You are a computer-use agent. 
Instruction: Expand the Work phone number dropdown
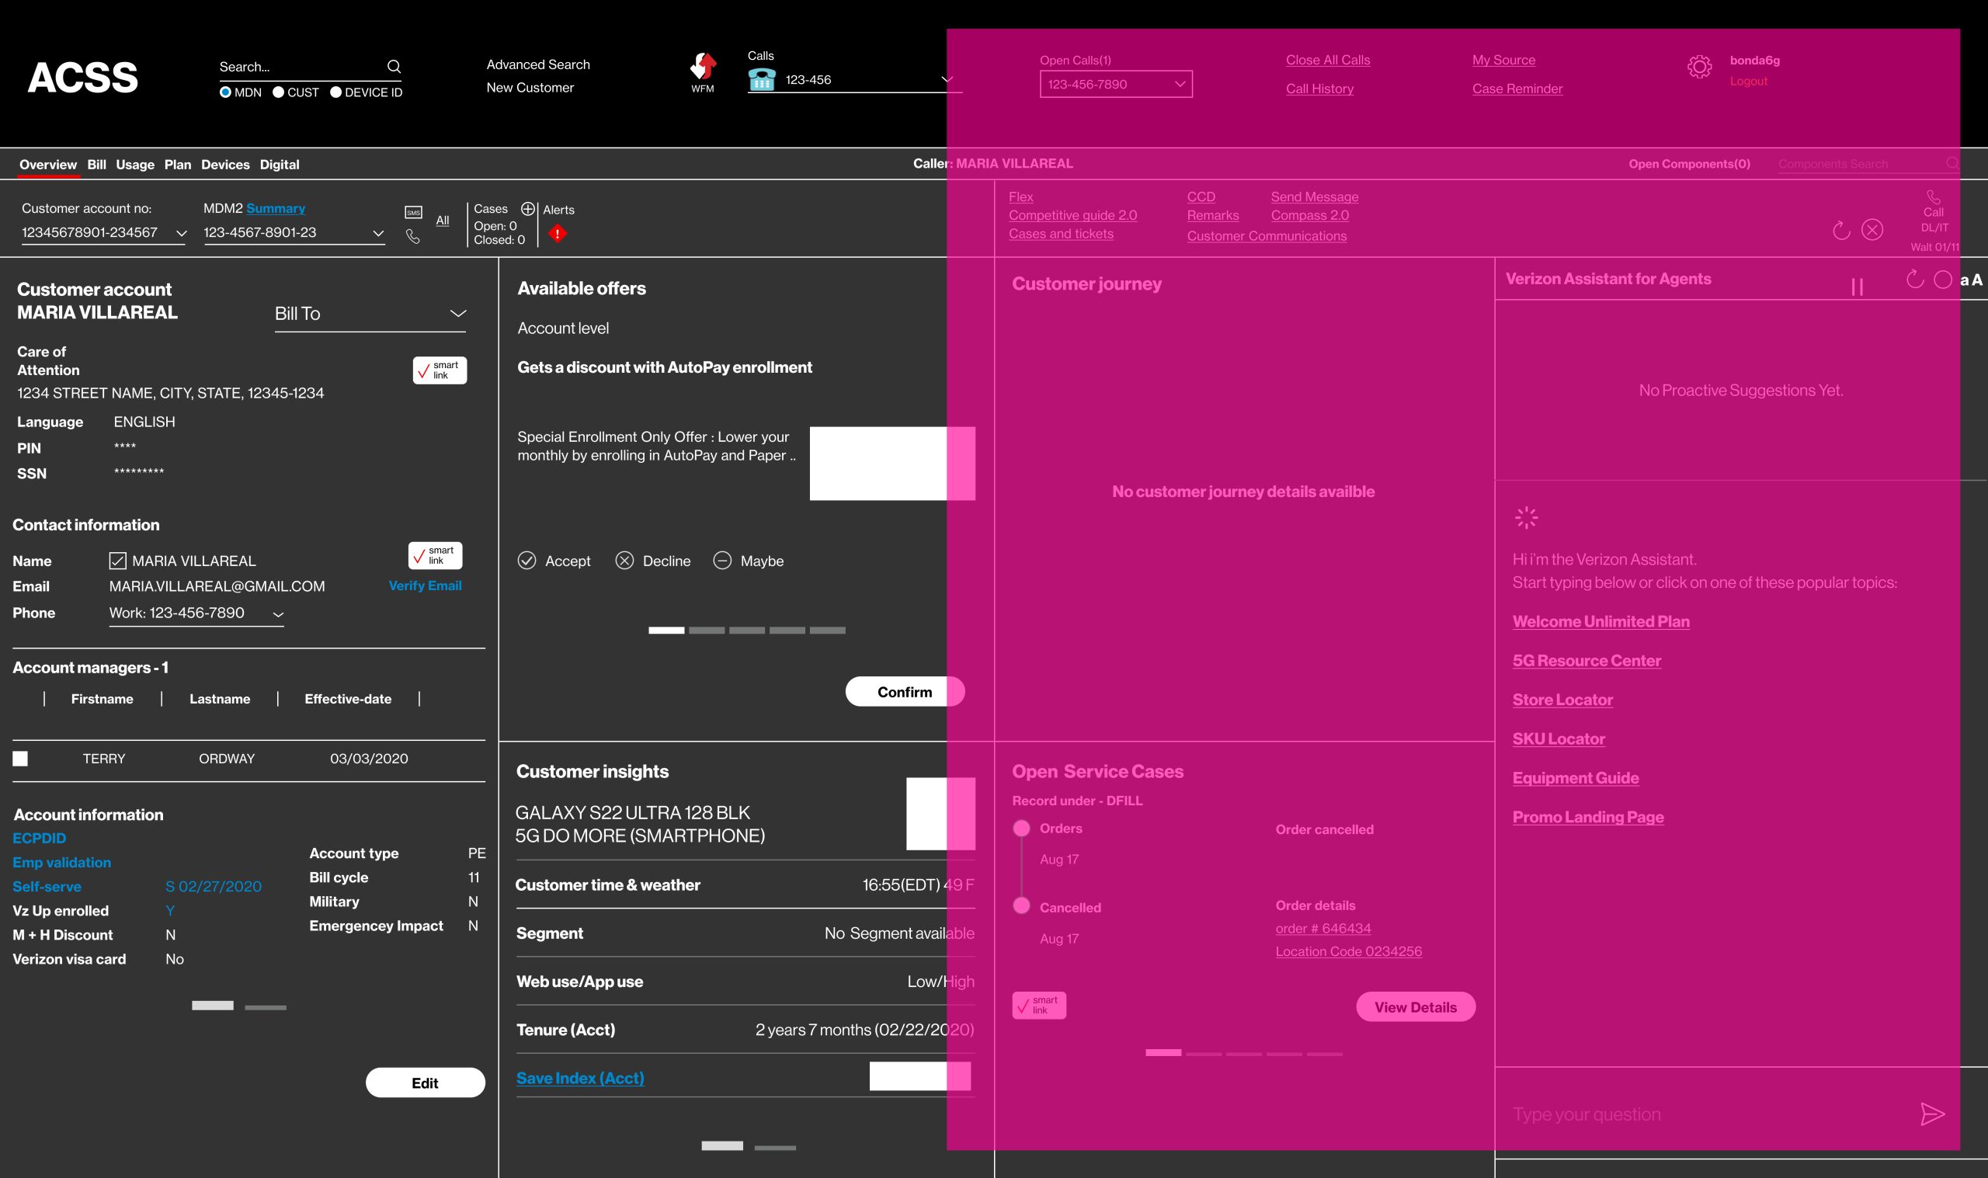(280, 613)
